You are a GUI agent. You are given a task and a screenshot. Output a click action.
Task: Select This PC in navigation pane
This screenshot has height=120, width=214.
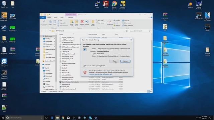[47, 68]
